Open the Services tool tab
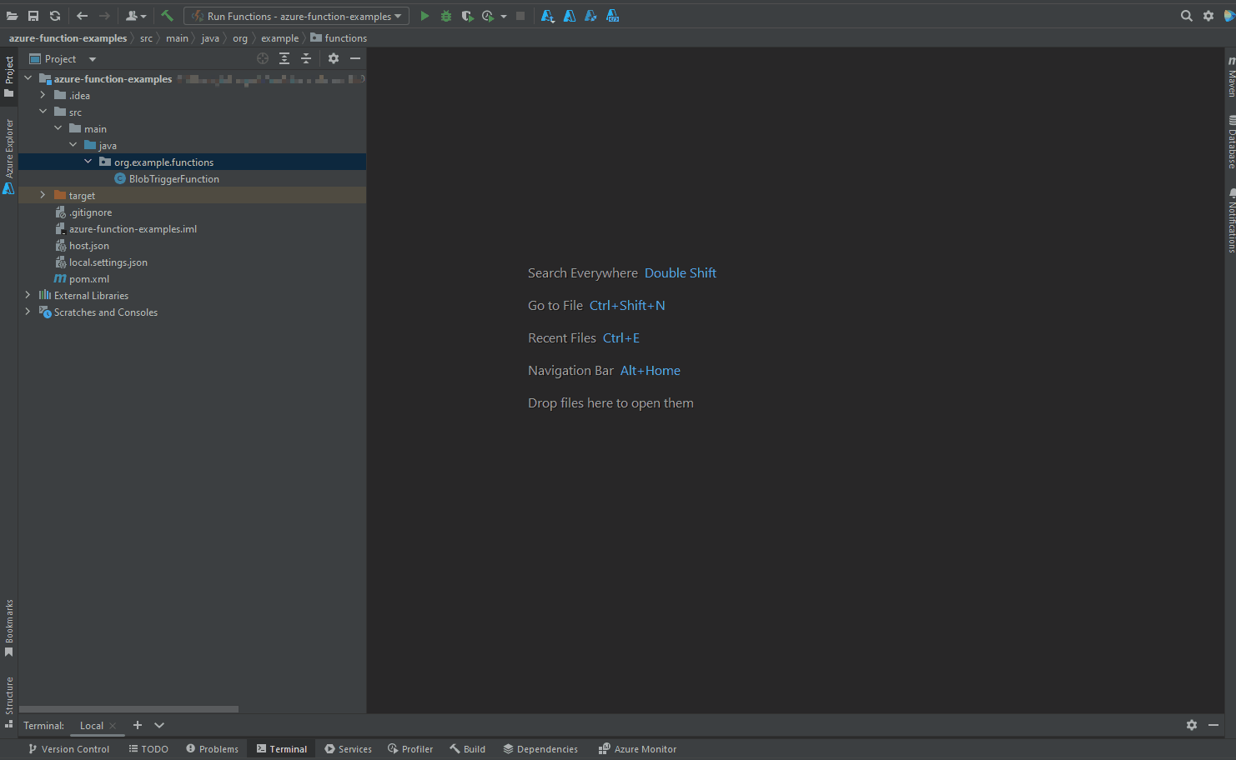This screenshot has height=760, width=1236. click(x=348, y=749)
